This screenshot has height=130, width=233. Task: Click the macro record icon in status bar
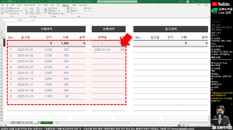click(6, 125)
